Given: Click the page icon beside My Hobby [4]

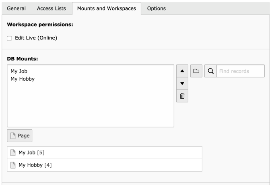Looking at the screenshot, I should (x=13, y=165).
